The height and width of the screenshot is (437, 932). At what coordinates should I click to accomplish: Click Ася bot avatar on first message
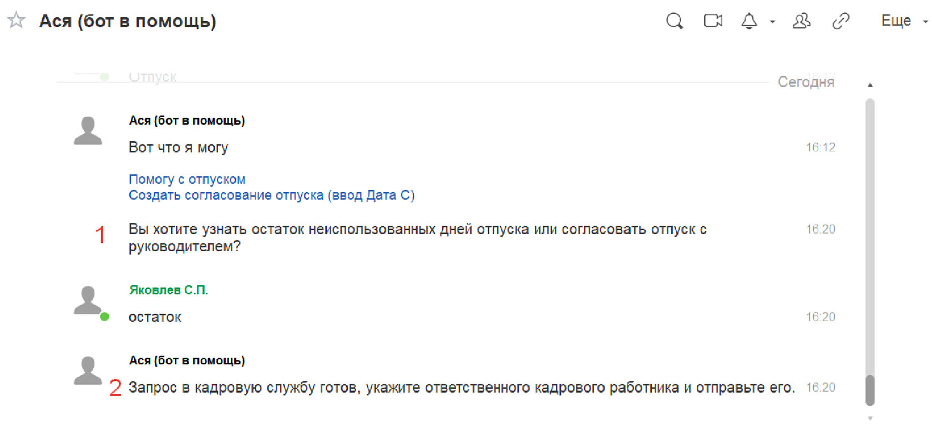(88, 131)
